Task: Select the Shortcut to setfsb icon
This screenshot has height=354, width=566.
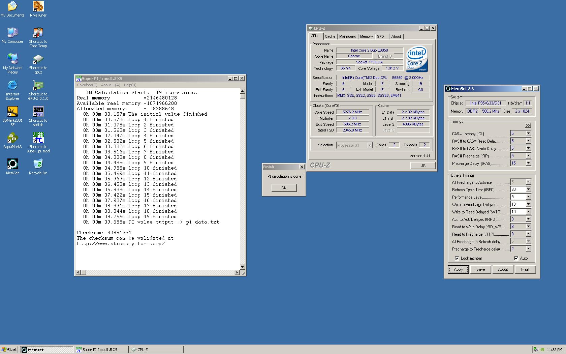Action: 38,116
